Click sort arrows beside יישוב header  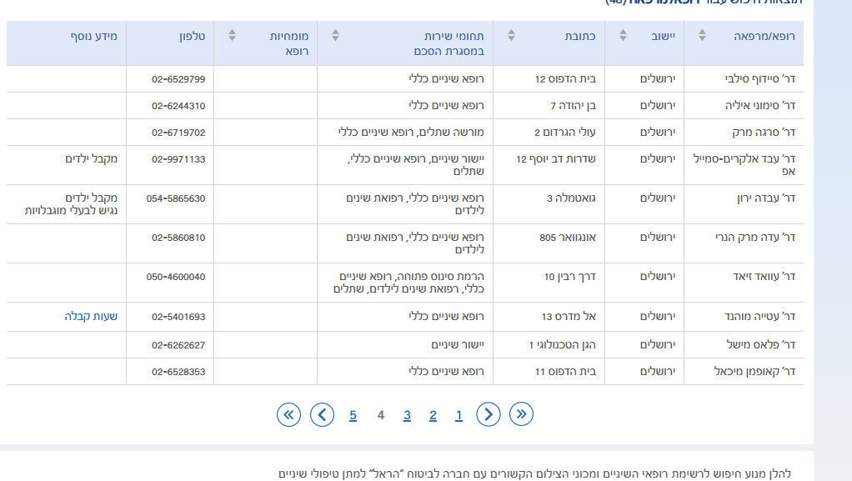pyautogui.click(x=623, y=36)
